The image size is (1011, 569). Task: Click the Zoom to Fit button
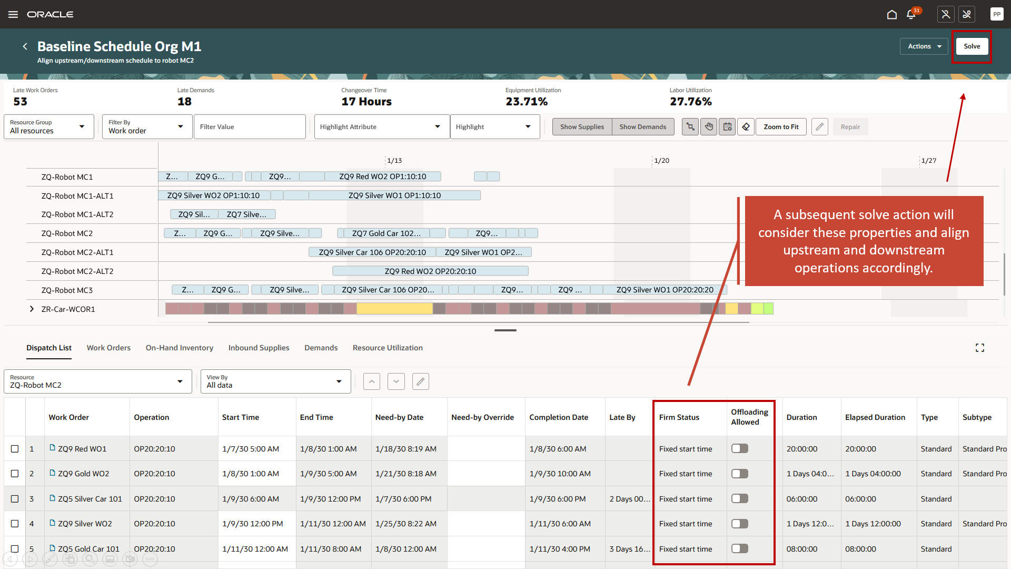[781, 127]
